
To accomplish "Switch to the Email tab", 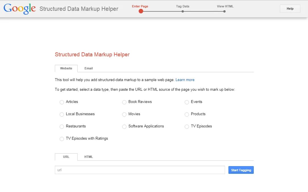I will 89,69.
